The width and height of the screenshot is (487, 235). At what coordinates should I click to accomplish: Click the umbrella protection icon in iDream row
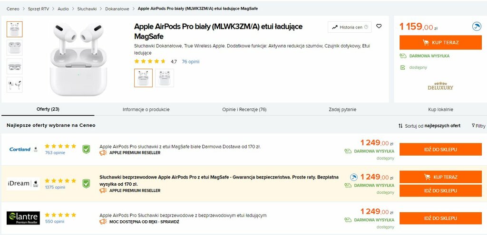[x=353, y=178]
